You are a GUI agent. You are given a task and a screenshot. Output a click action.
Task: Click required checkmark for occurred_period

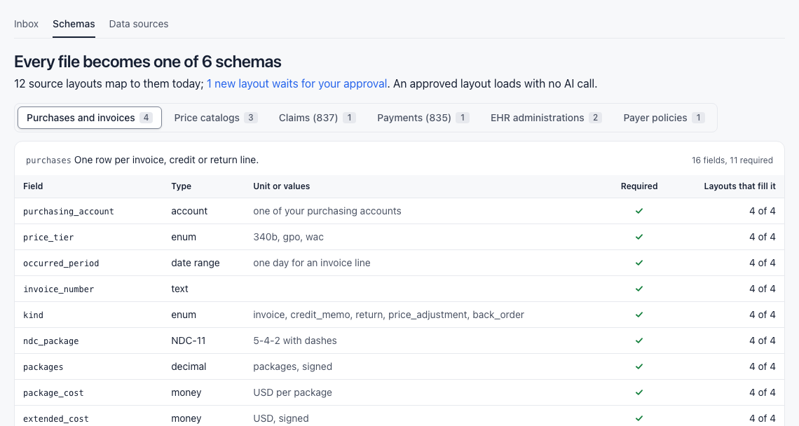(x=639, y=263)
